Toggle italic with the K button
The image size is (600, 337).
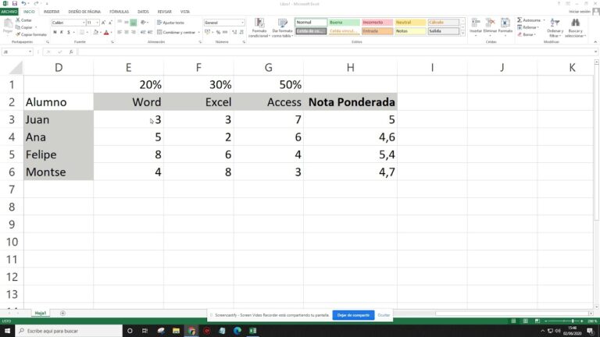pos(62,33)
